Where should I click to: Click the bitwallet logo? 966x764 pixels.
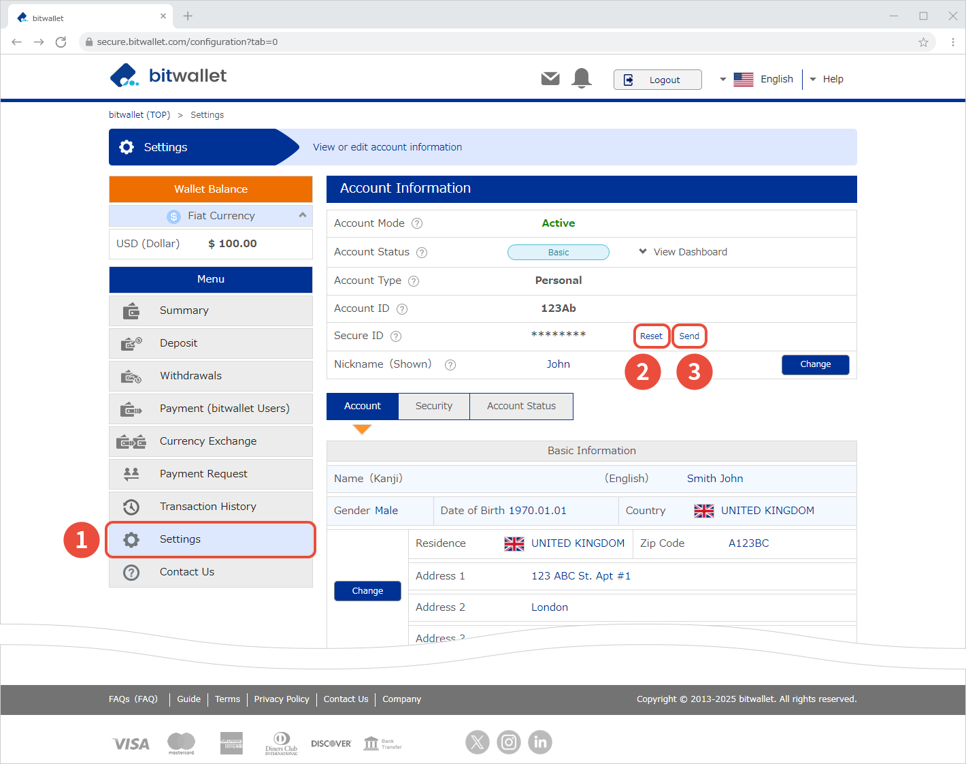pos(169,76)
